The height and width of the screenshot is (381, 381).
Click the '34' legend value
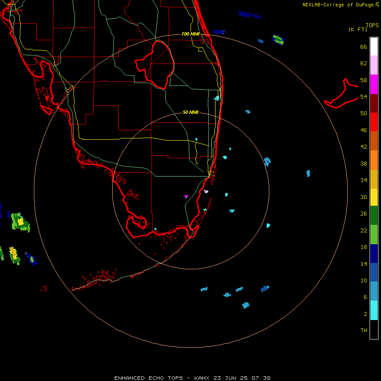pyautogui.click(x=364, y=180)
